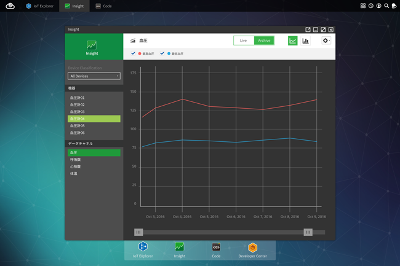Click the blue series color dot
The image size is (400, 266).
tap(169, 53)
